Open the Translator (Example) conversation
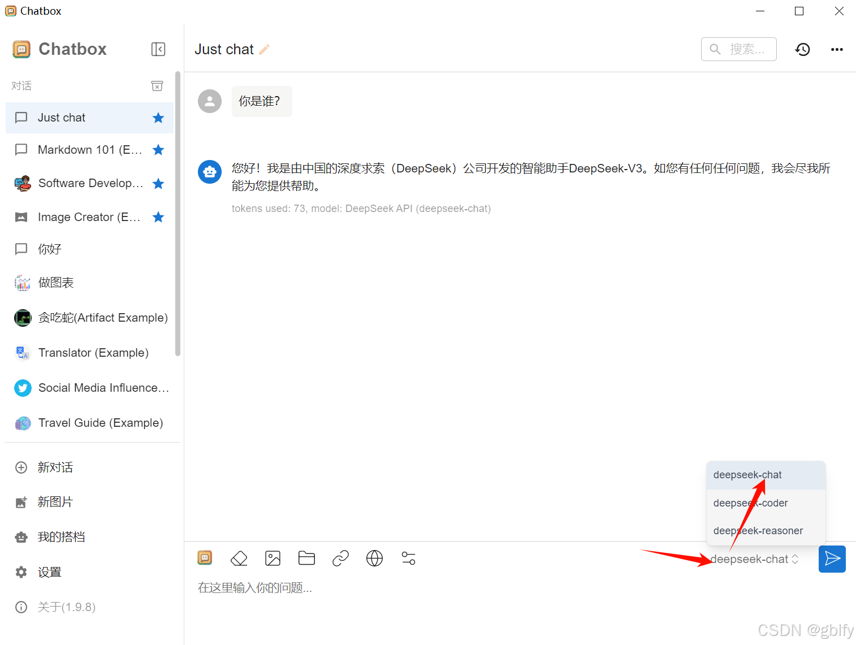The height and width of the screenshot is (645, 856). (89, 353)
